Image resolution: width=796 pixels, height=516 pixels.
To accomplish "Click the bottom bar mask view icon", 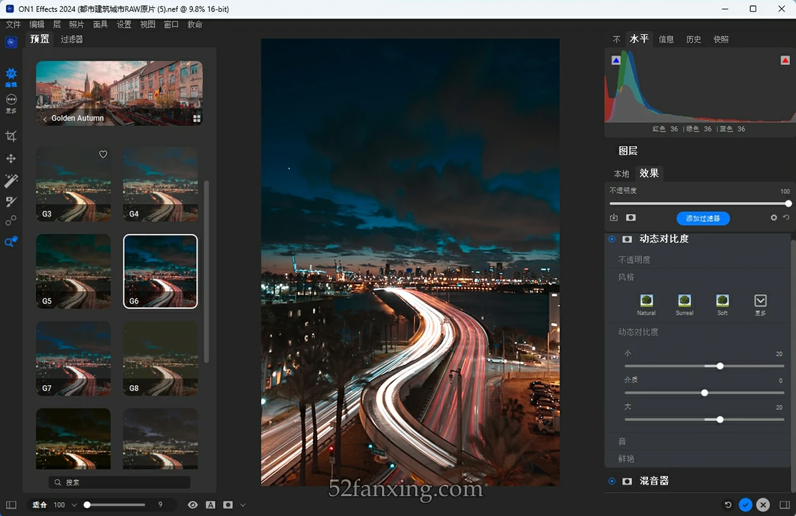I will point(228,505).
